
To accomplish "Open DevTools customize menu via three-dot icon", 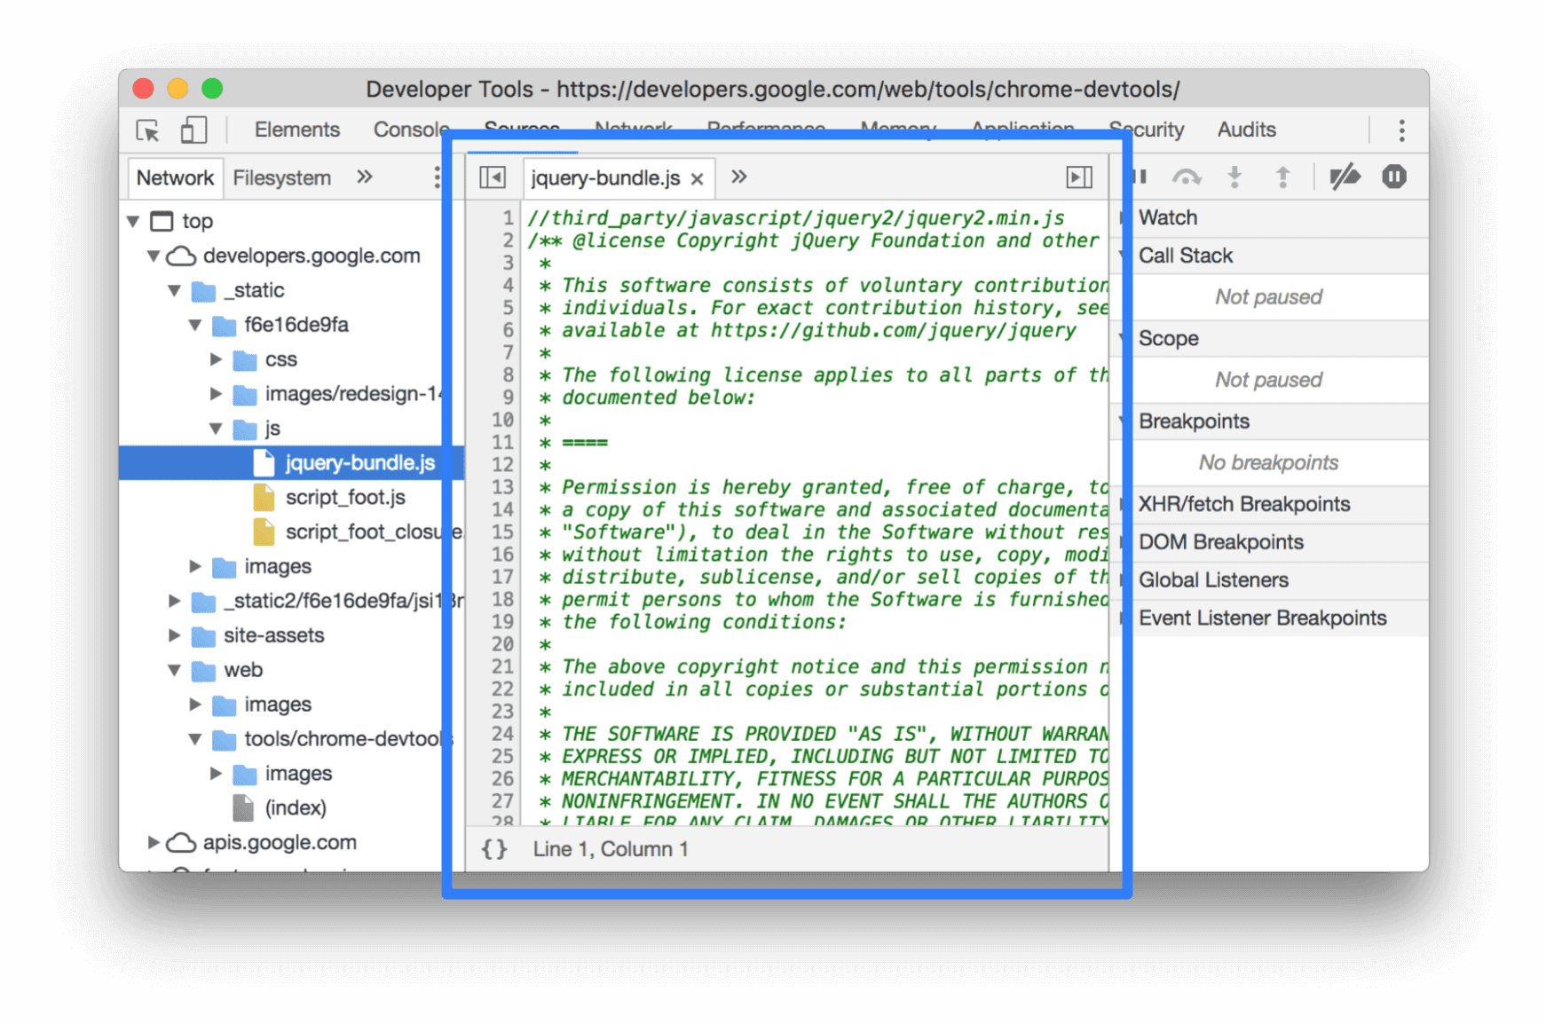I will click(1400, 130).
